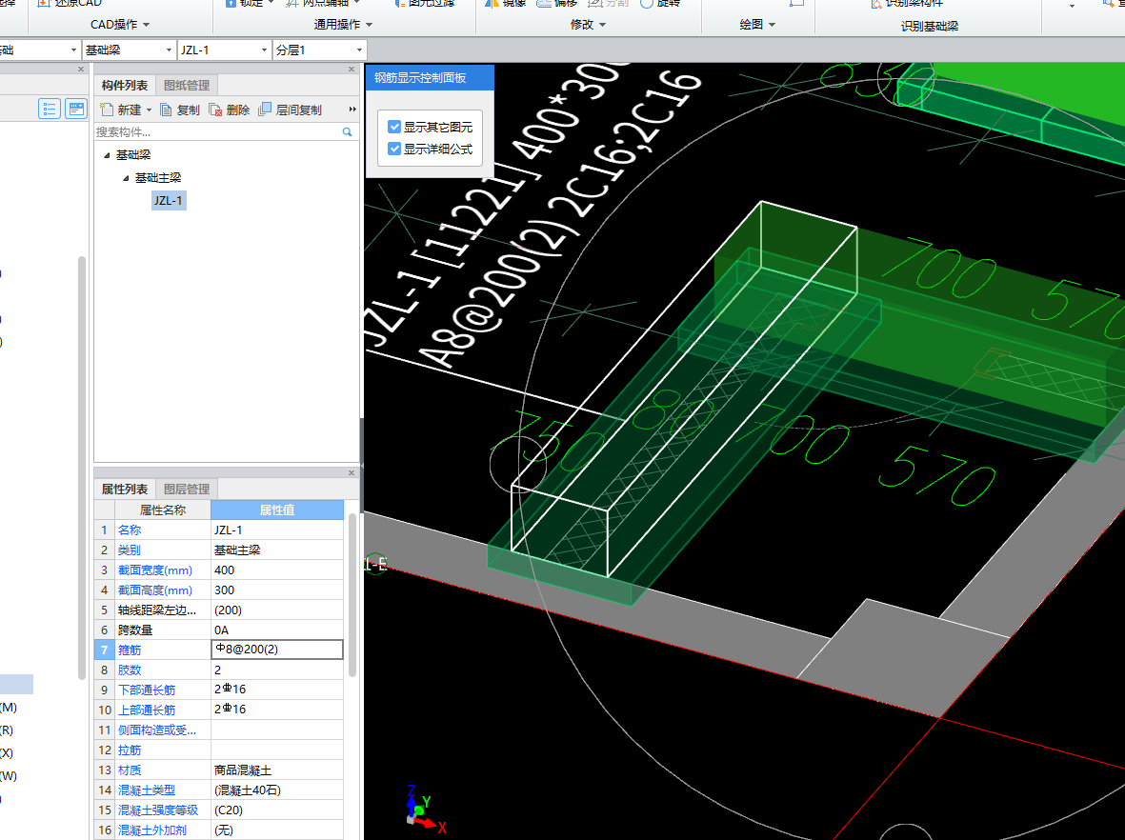Switch to the 图纸管理 tab
The image size is (1125, 840).
(x=187, y=86)
